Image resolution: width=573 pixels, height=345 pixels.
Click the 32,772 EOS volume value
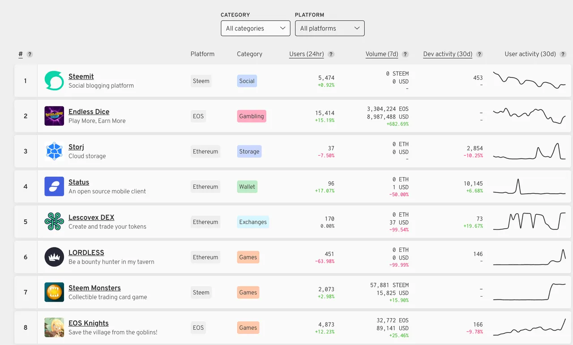pyautogui.click(x=393, y=320)
